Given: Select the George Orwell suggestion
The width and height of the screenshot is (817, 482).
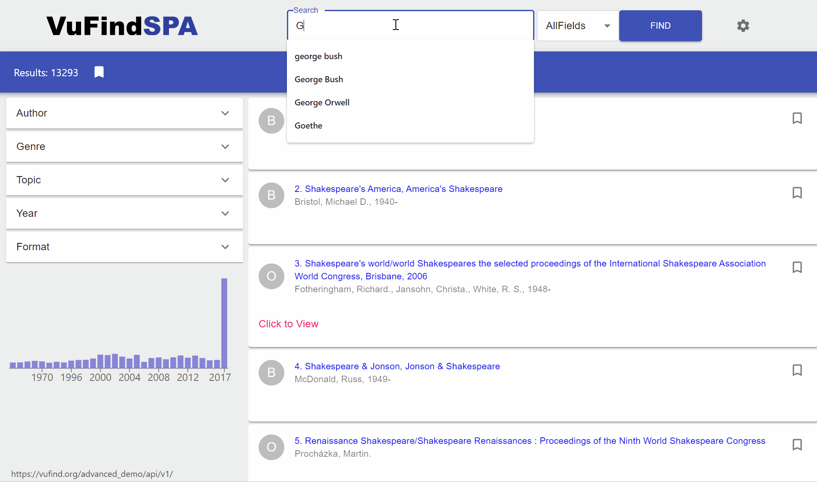Looking at the screenshot, I should pyautogui.click(x=410, y=103).
